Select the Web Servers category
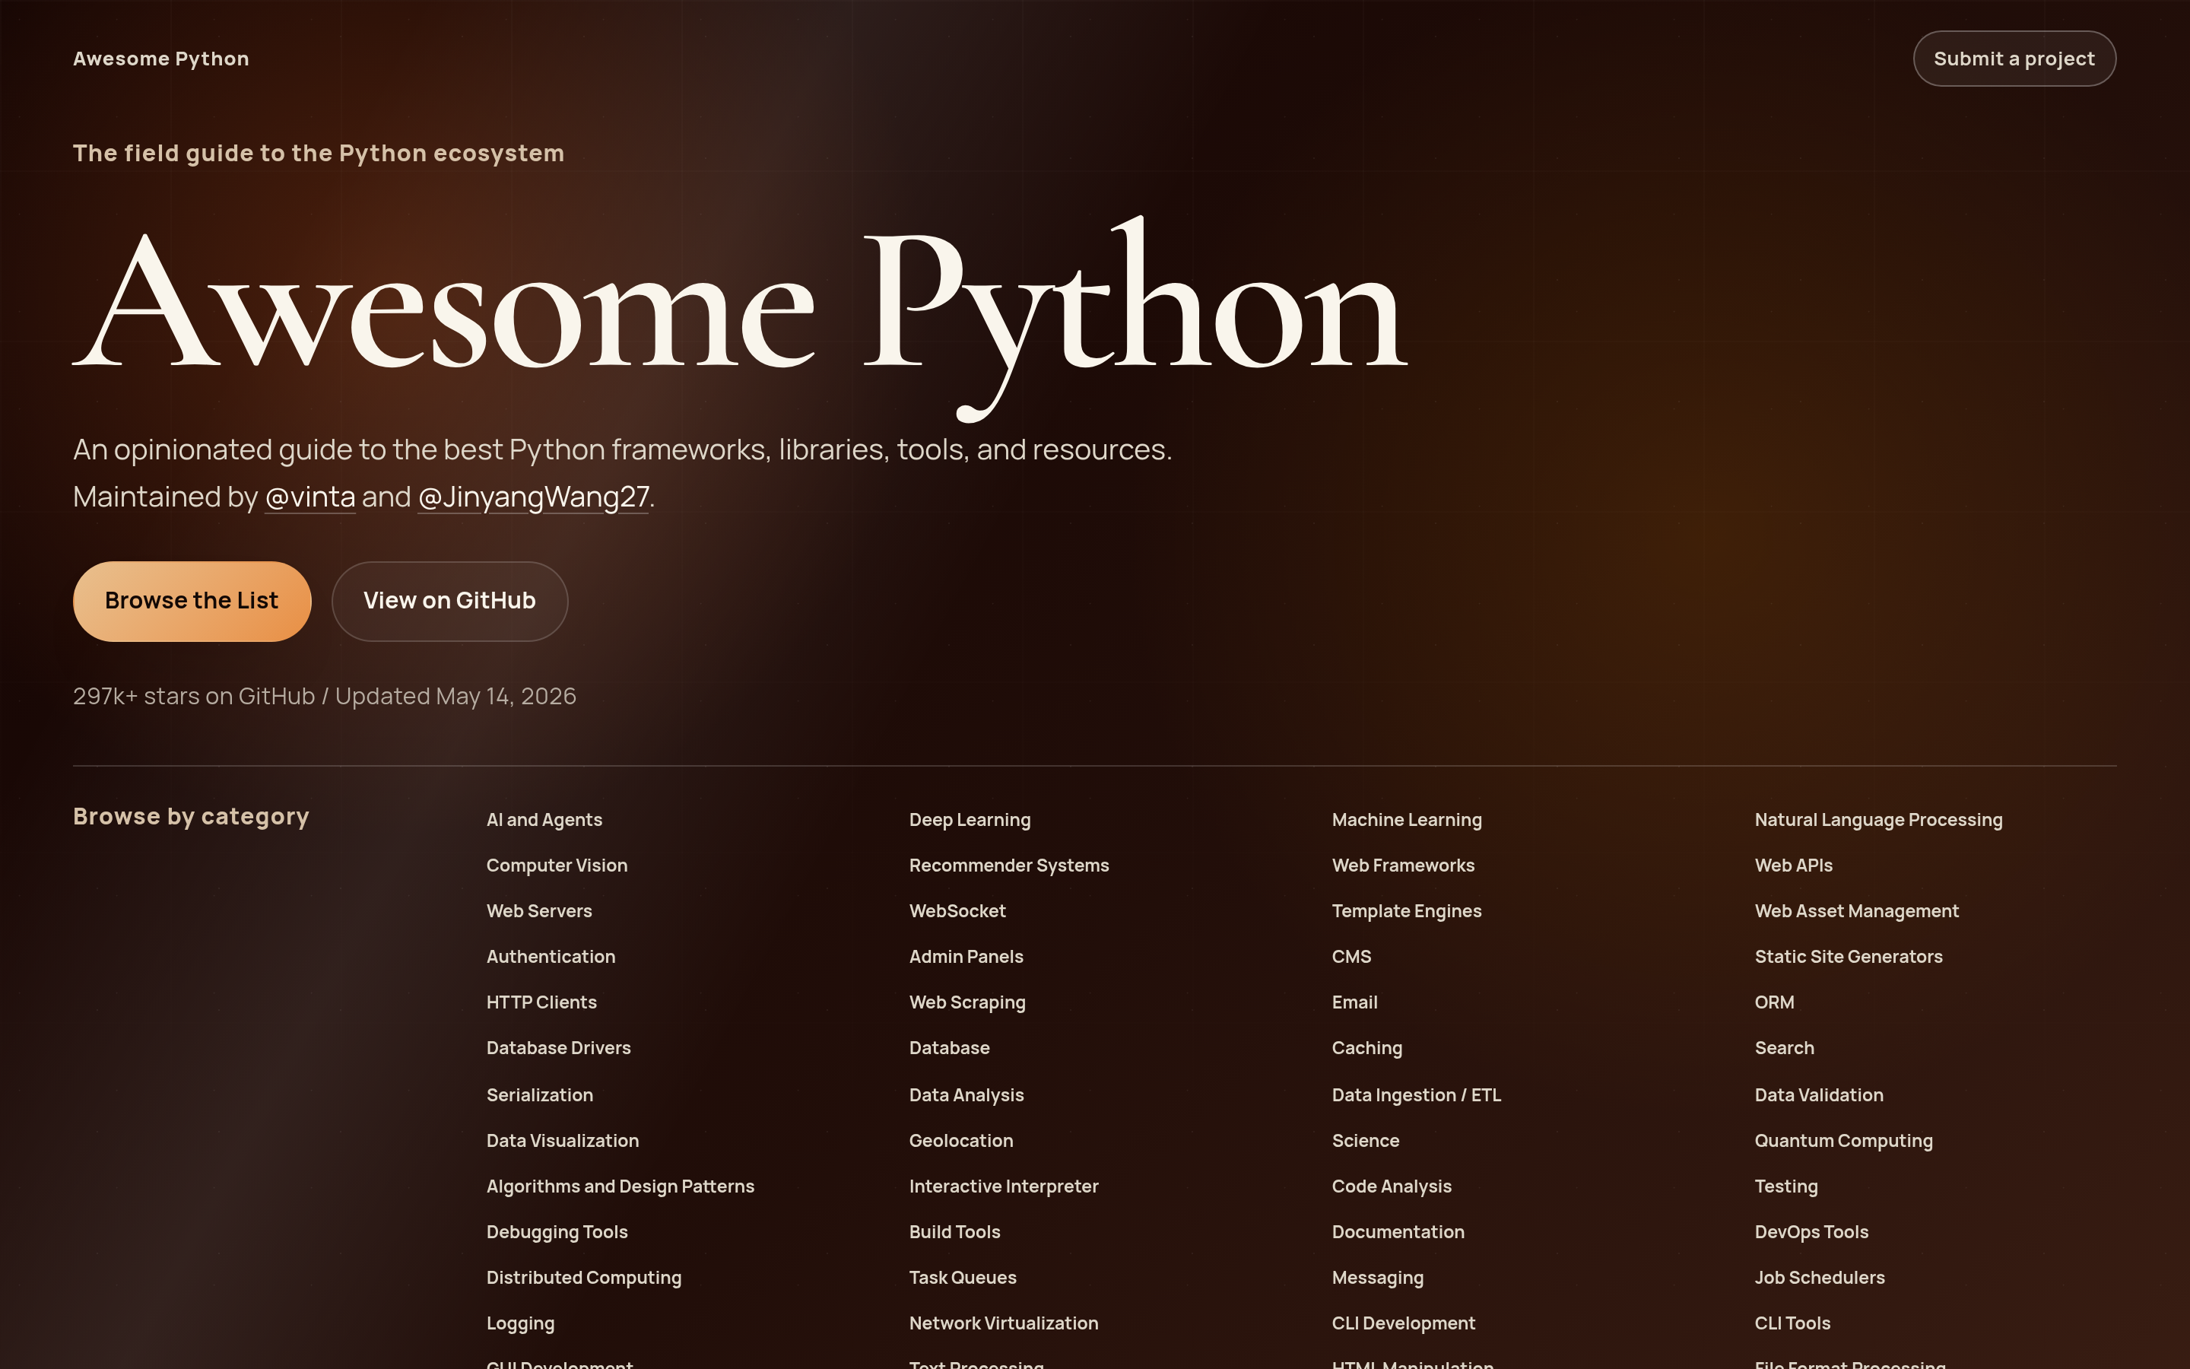Image resolution: width=2190 pixels, height=1369 pixels. (x=538, y=911)
